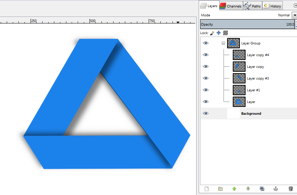Select Layer copy #3 thumbnail
This screenshot has height=195, width=297.
pyautogui.click(x=239, y=78)
